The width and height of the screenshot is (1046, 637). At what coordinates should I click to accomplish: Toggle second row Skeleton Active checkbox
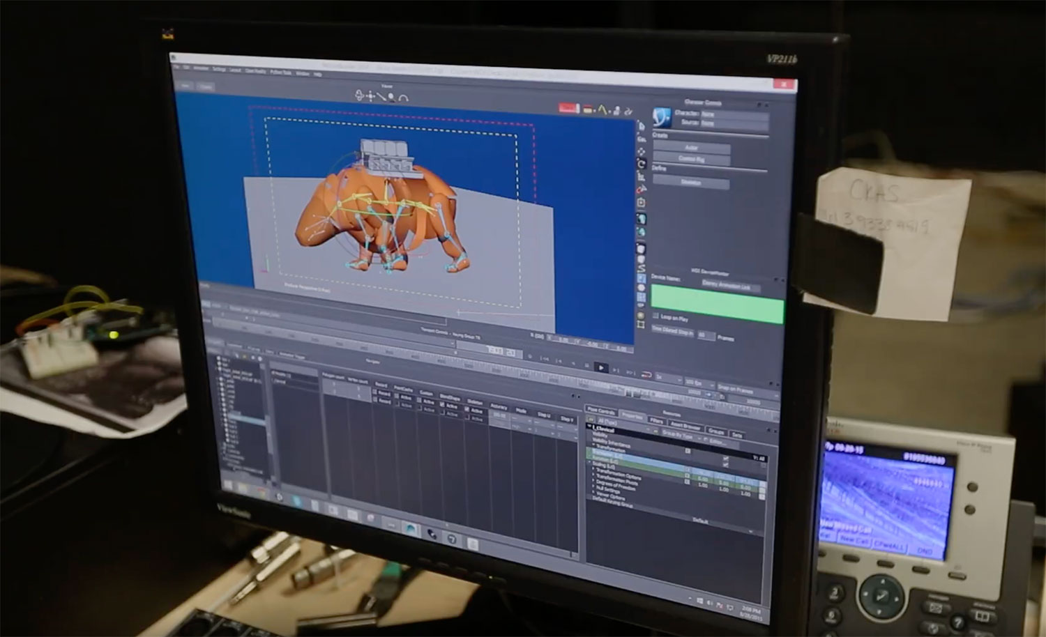click(x=467, y=417)
